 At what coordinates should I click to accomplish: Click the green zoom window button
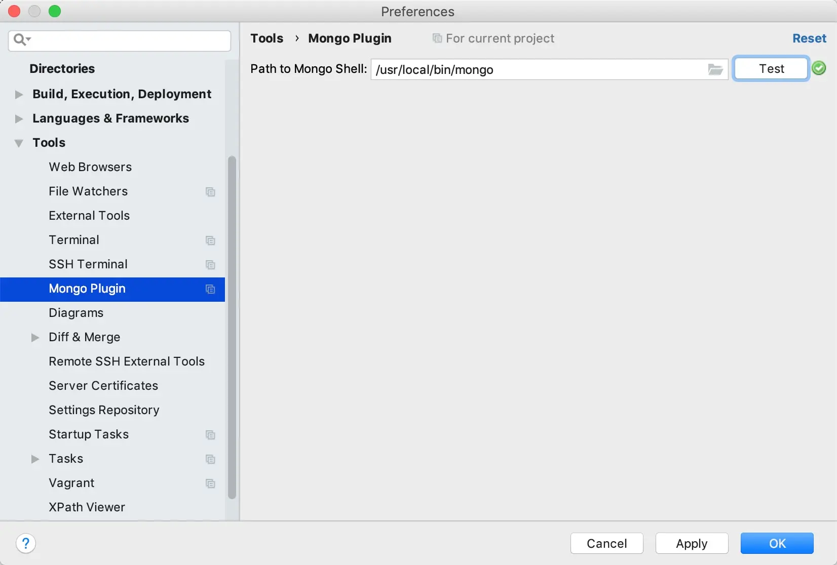coord(55,11)
